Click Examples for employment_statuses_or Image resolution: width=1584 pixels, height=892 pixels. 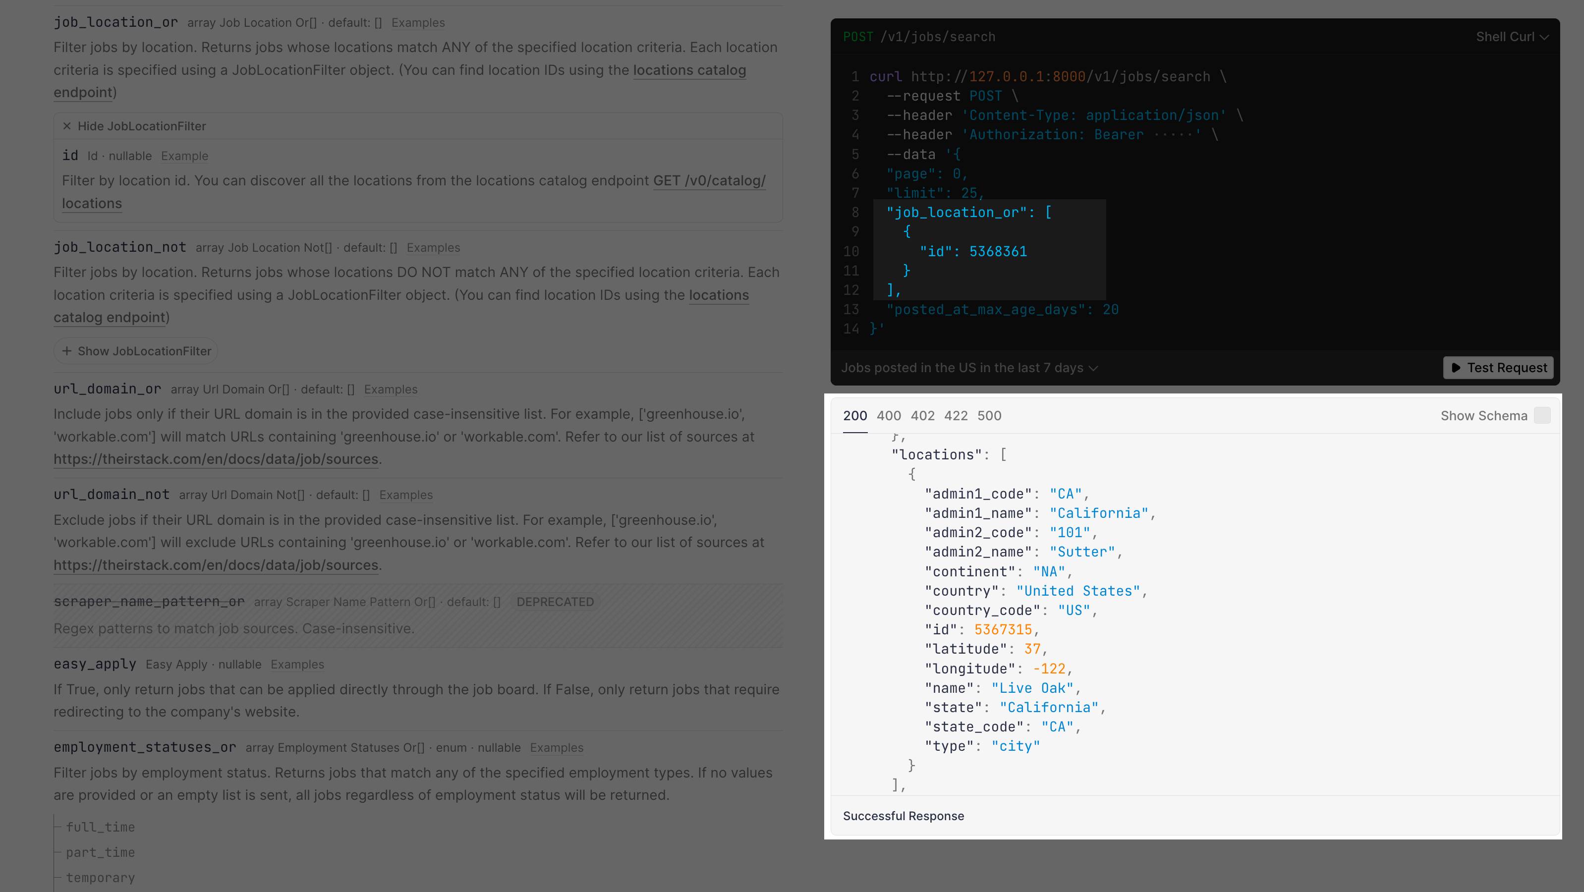tap(557, 747)
